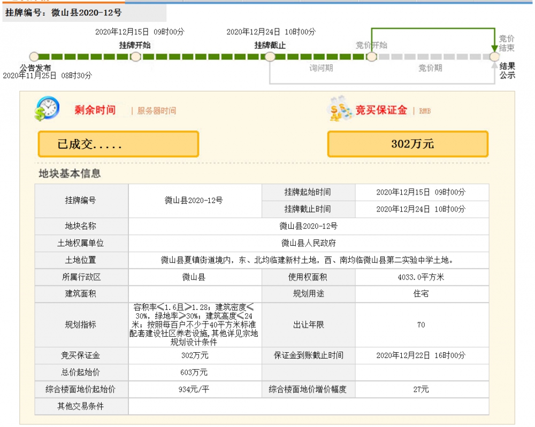The image size is (535, 427).
Task: Click the 302万元 deposit amount box
Action: 408,144
